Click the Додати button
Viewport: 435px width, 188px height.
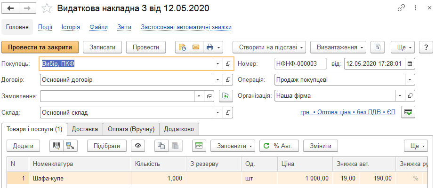point(24,146)
